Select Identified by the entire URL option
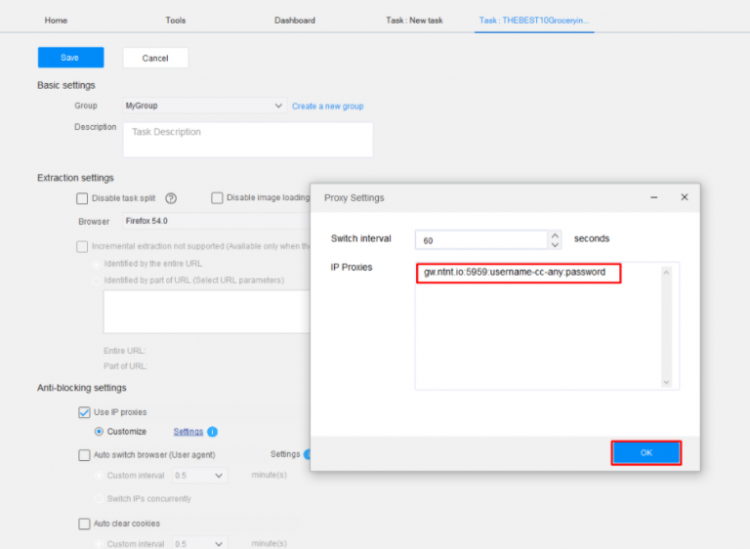The height and width of the screenshot is (549, 750). (97, 264)
